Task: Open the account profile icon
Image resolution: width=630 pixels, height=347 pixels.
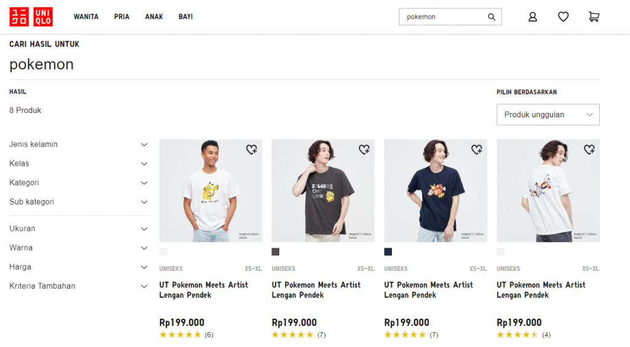Action: (533, 17)
